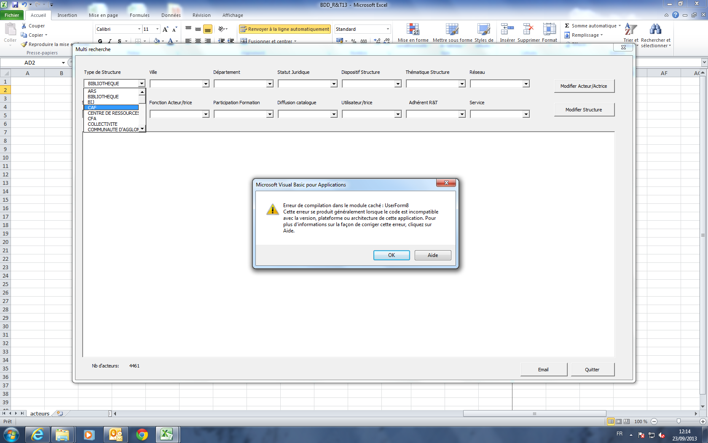Screen dimensions: 708x443
Task: Open the Adhérent R&T combo box
Action: pyautogui.click(x=462, y=114)
